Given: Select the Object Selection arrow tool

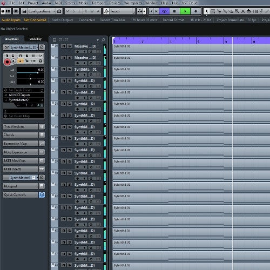Looking at the screenshot, I should 206,11.
